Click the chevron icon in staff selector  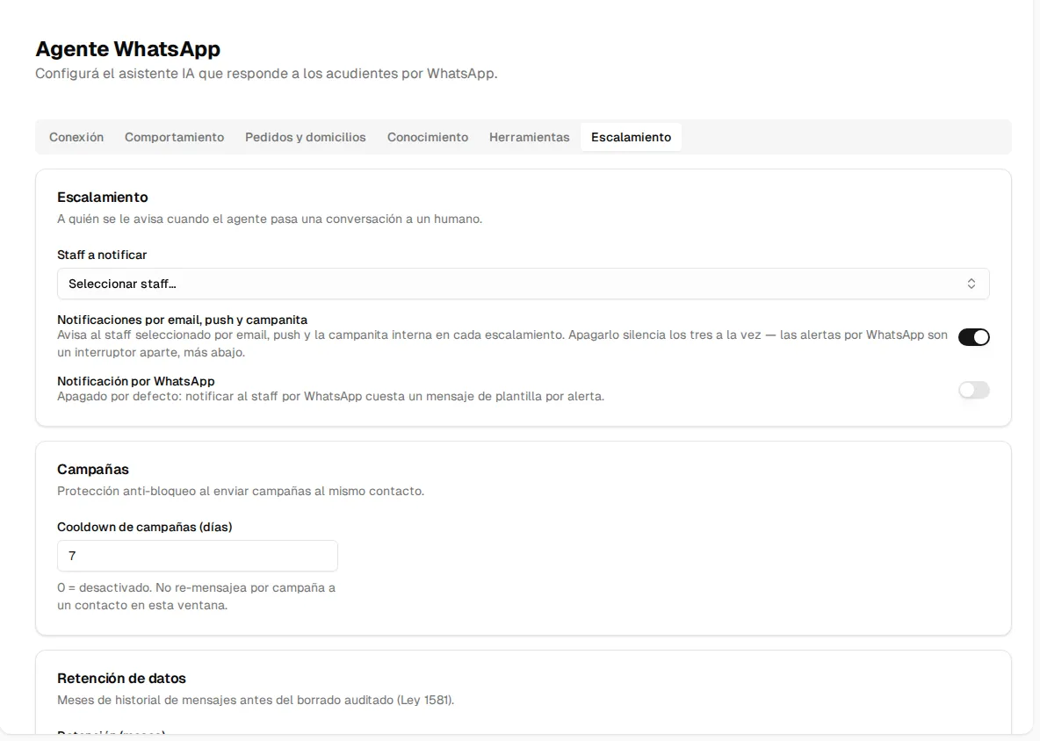(971, 284)
